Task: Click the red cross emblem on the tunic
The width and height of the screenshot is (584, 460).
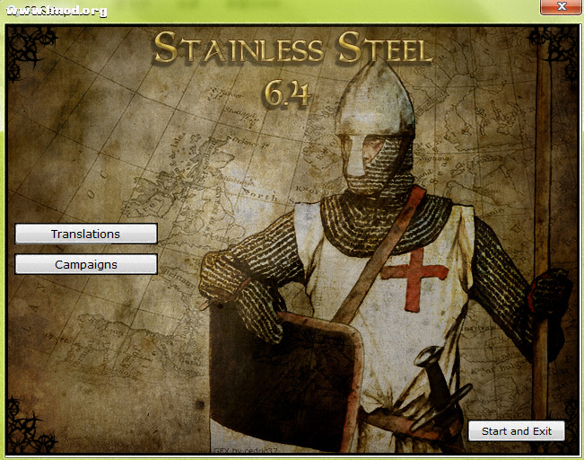Action: [414, 270]
